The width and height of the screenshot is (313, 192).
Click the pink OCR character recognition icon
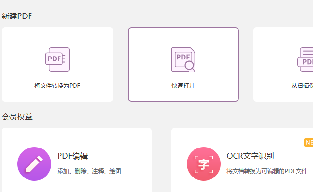pos(204,164)
